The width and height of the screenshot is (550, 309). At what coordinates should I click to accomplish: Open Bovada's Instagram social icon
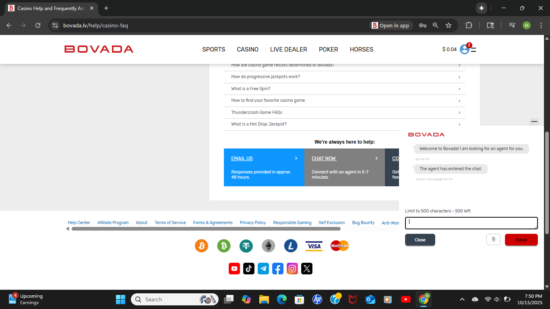[x=292, y=269]
